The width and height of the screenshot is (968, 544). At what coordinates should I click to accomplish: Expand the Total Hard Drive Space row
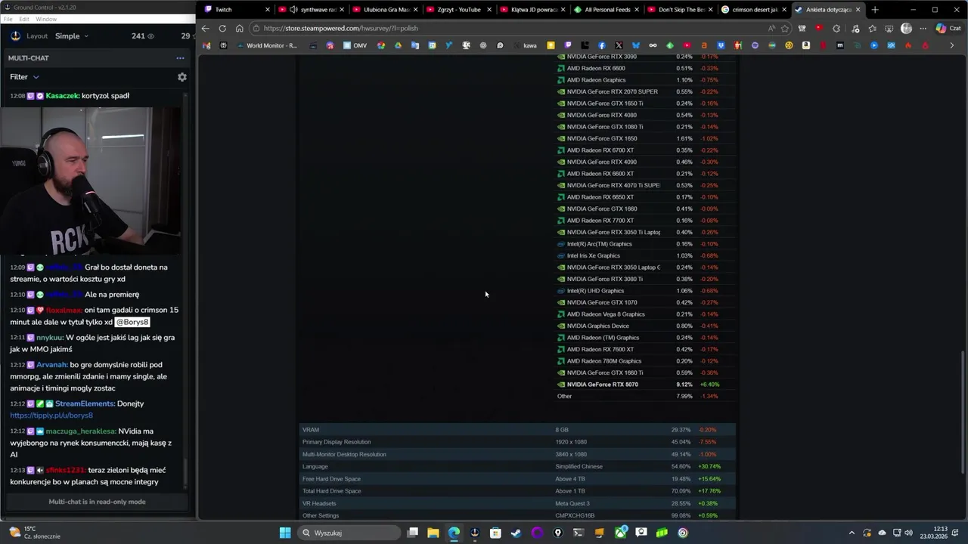517,491
